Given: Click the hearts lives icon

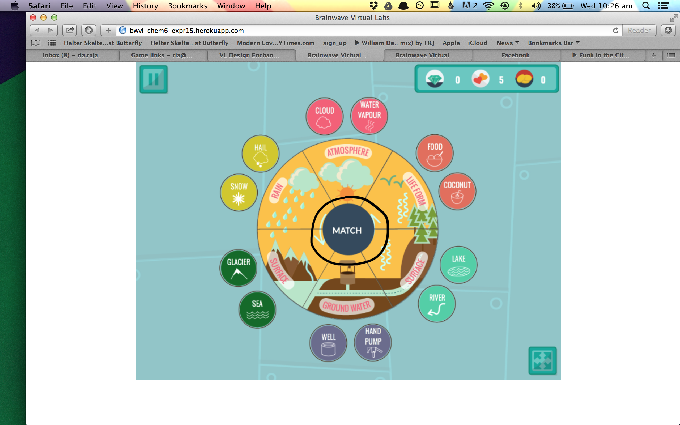Looking at the screenshot, I should click(x=481, y=79).
